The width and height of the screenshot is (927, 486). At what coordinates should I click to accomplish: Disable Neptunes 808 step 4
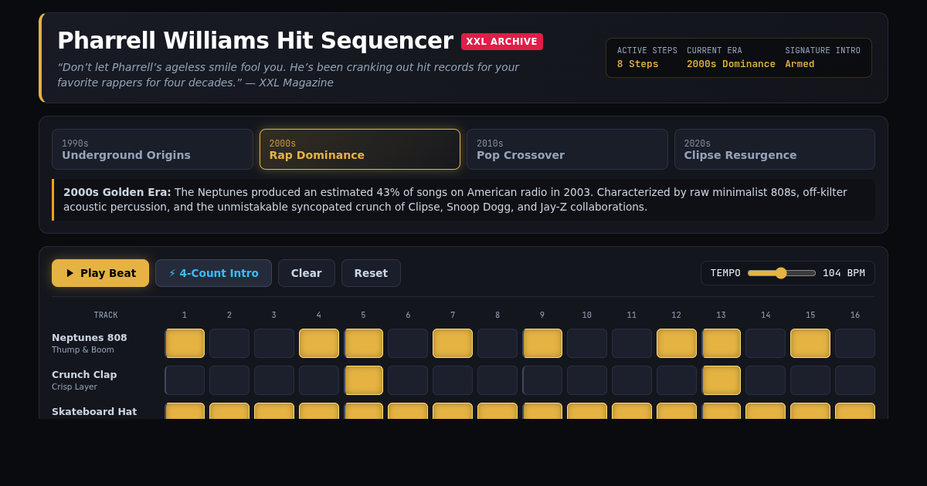click(319, 343)
